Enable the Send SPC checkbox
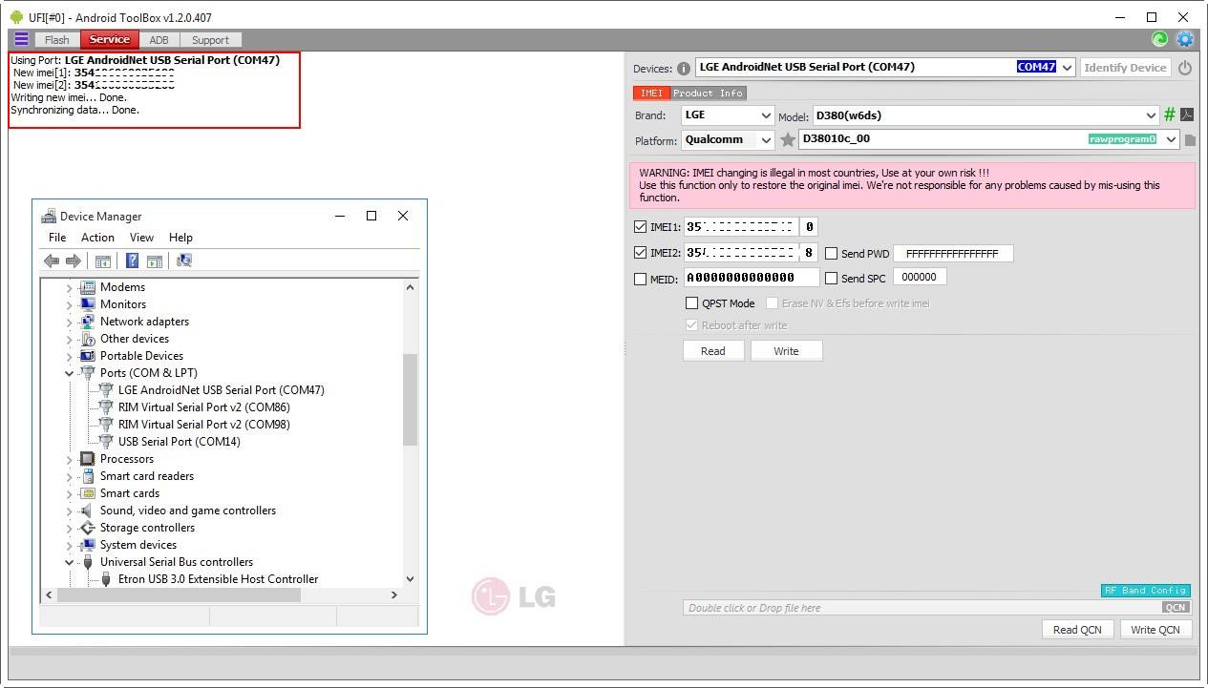 point(831,278)
